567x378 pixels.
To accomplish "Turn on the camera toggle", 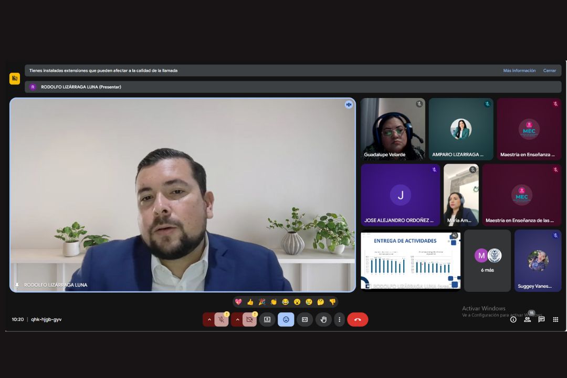I will tap(249, 319).
